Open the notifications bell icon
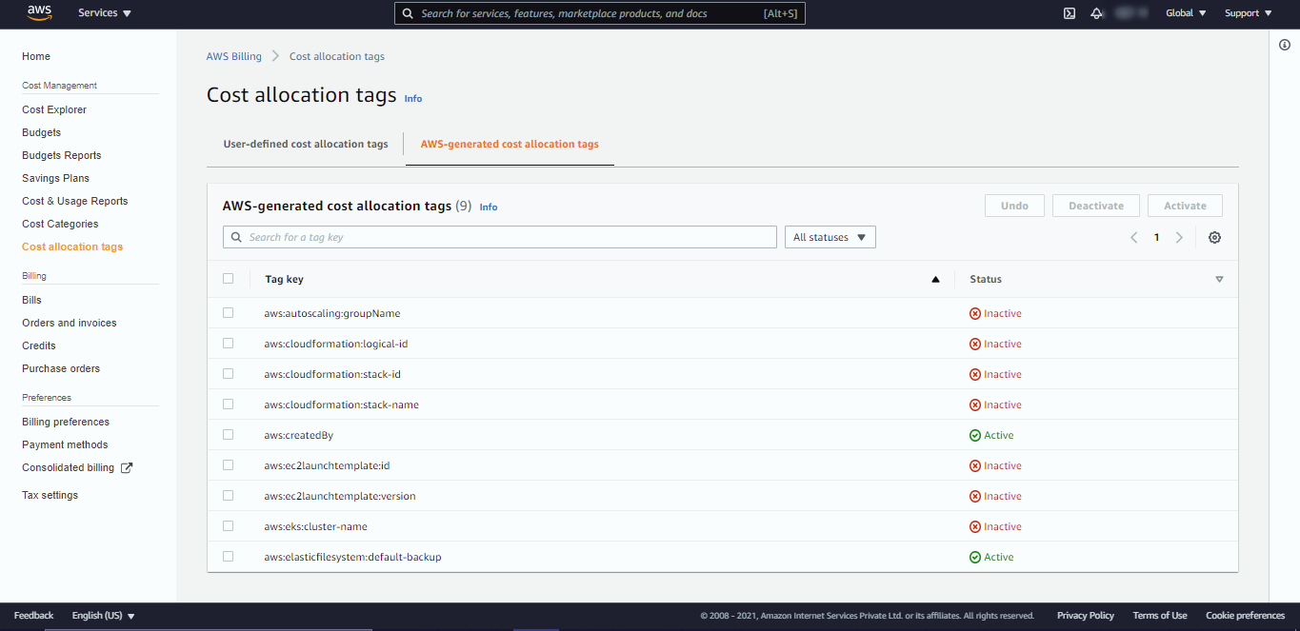The height and width of the screenshot is (631, 1300). coord(1096,13)
